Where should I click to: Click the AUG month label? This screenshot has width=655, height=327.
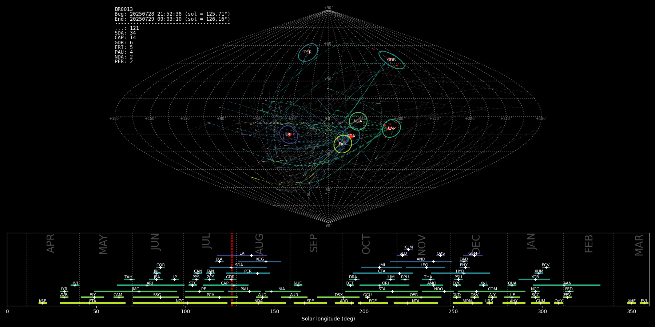click(259, 244)
